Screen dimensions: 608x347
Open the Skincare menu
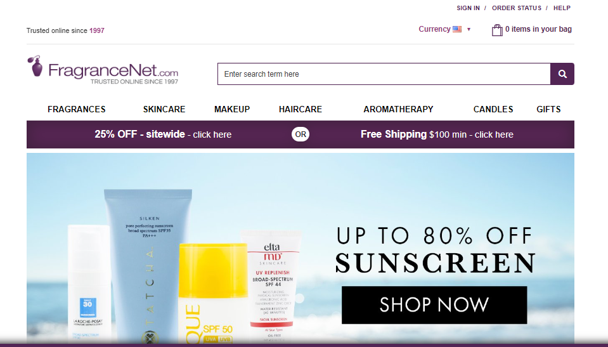(164, 110)
